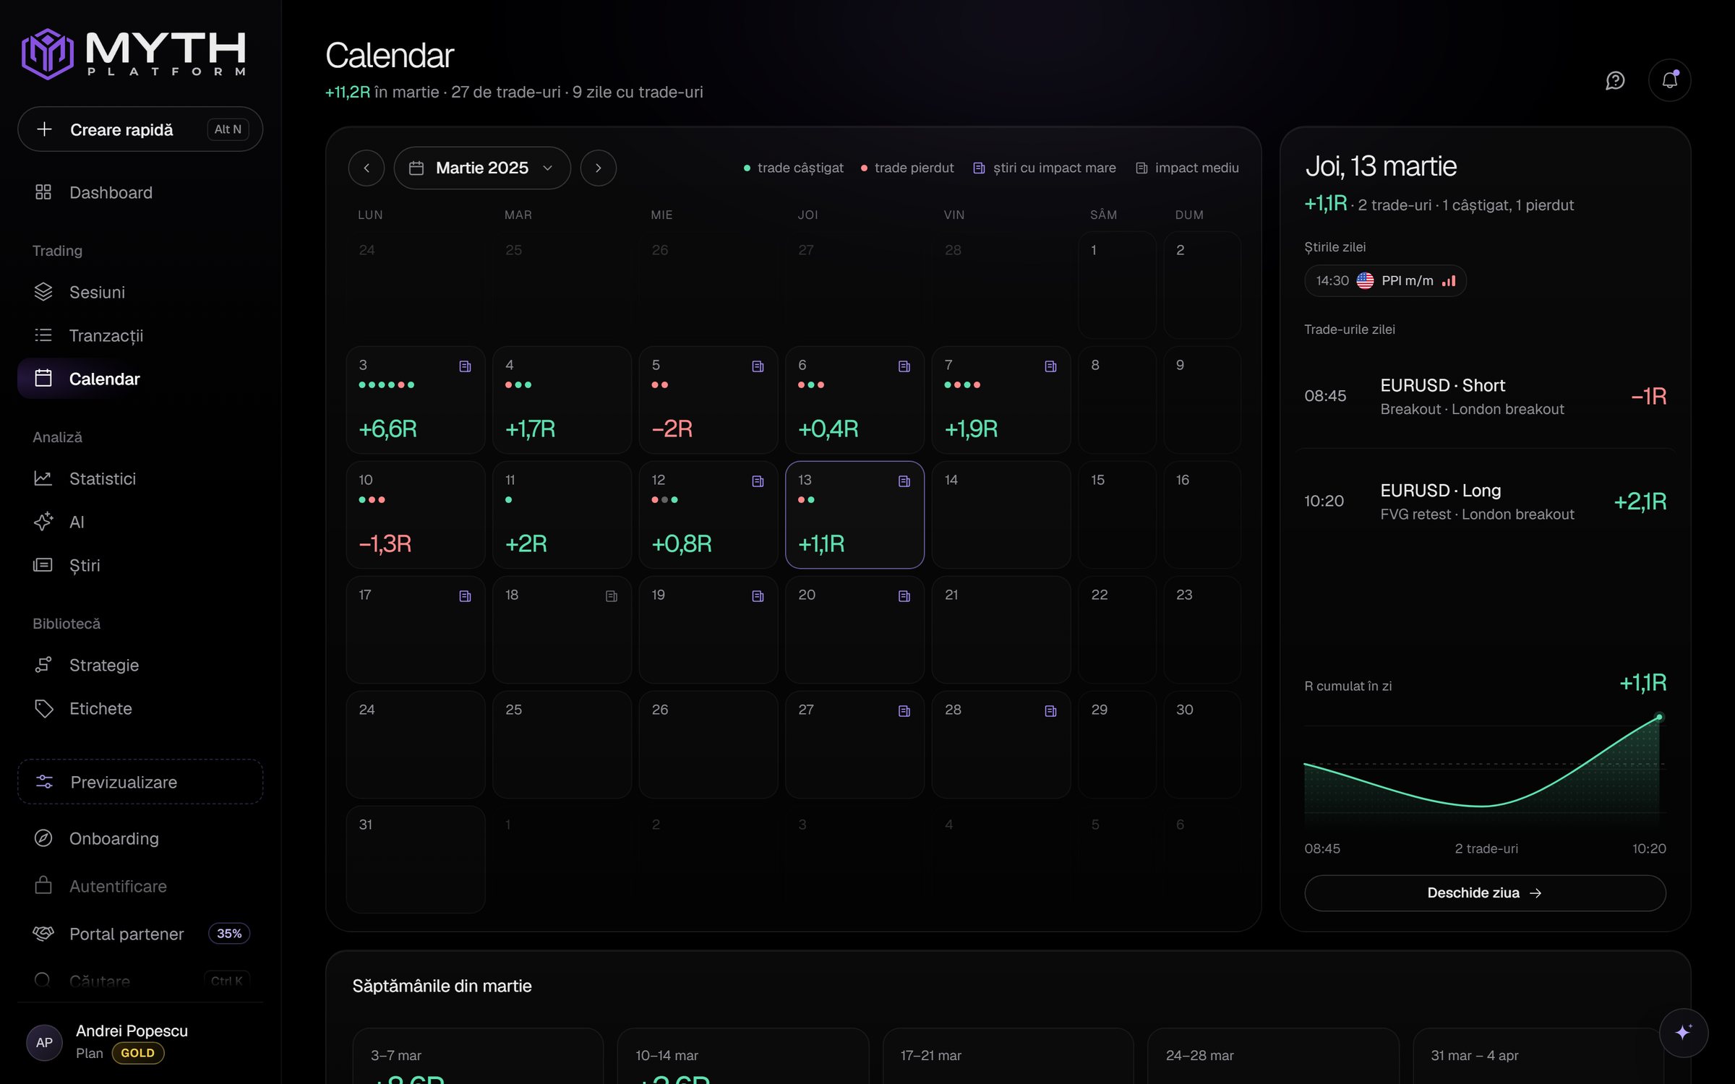Image resolution: width=1735 pixels, height=1084 pixels.
Task: Click the Previzualizare settings item
Action: 140,782
